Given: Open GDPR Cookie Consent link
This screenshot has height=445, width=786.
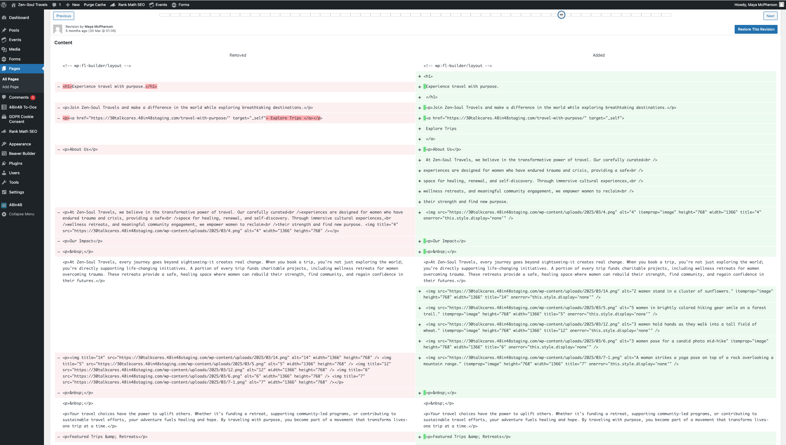Looking at the screenshot, I should [x=21, y=119].
